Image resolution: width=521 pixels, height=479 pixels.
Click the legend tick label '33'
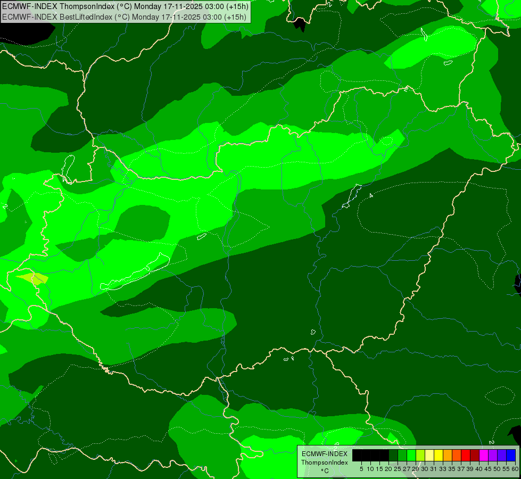click(443, 469)
